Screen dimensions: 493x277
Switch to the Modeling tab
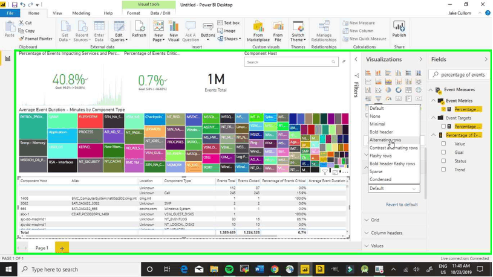pyautogui.click(x=81, y=13)
